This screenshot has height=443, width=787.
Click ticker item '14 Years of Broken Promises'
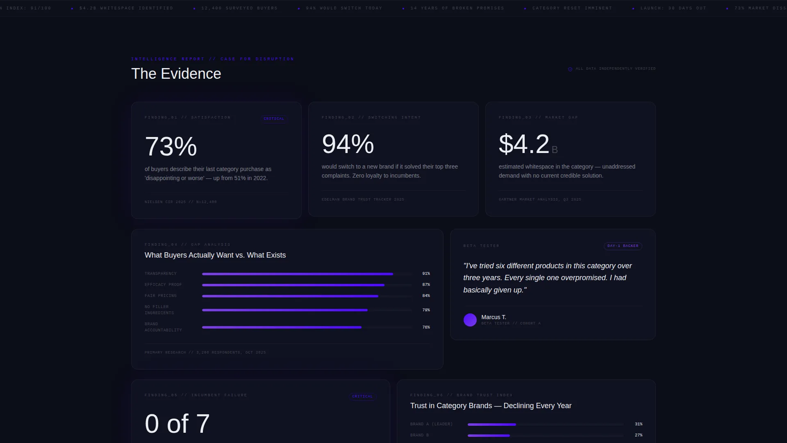point(457,8)
